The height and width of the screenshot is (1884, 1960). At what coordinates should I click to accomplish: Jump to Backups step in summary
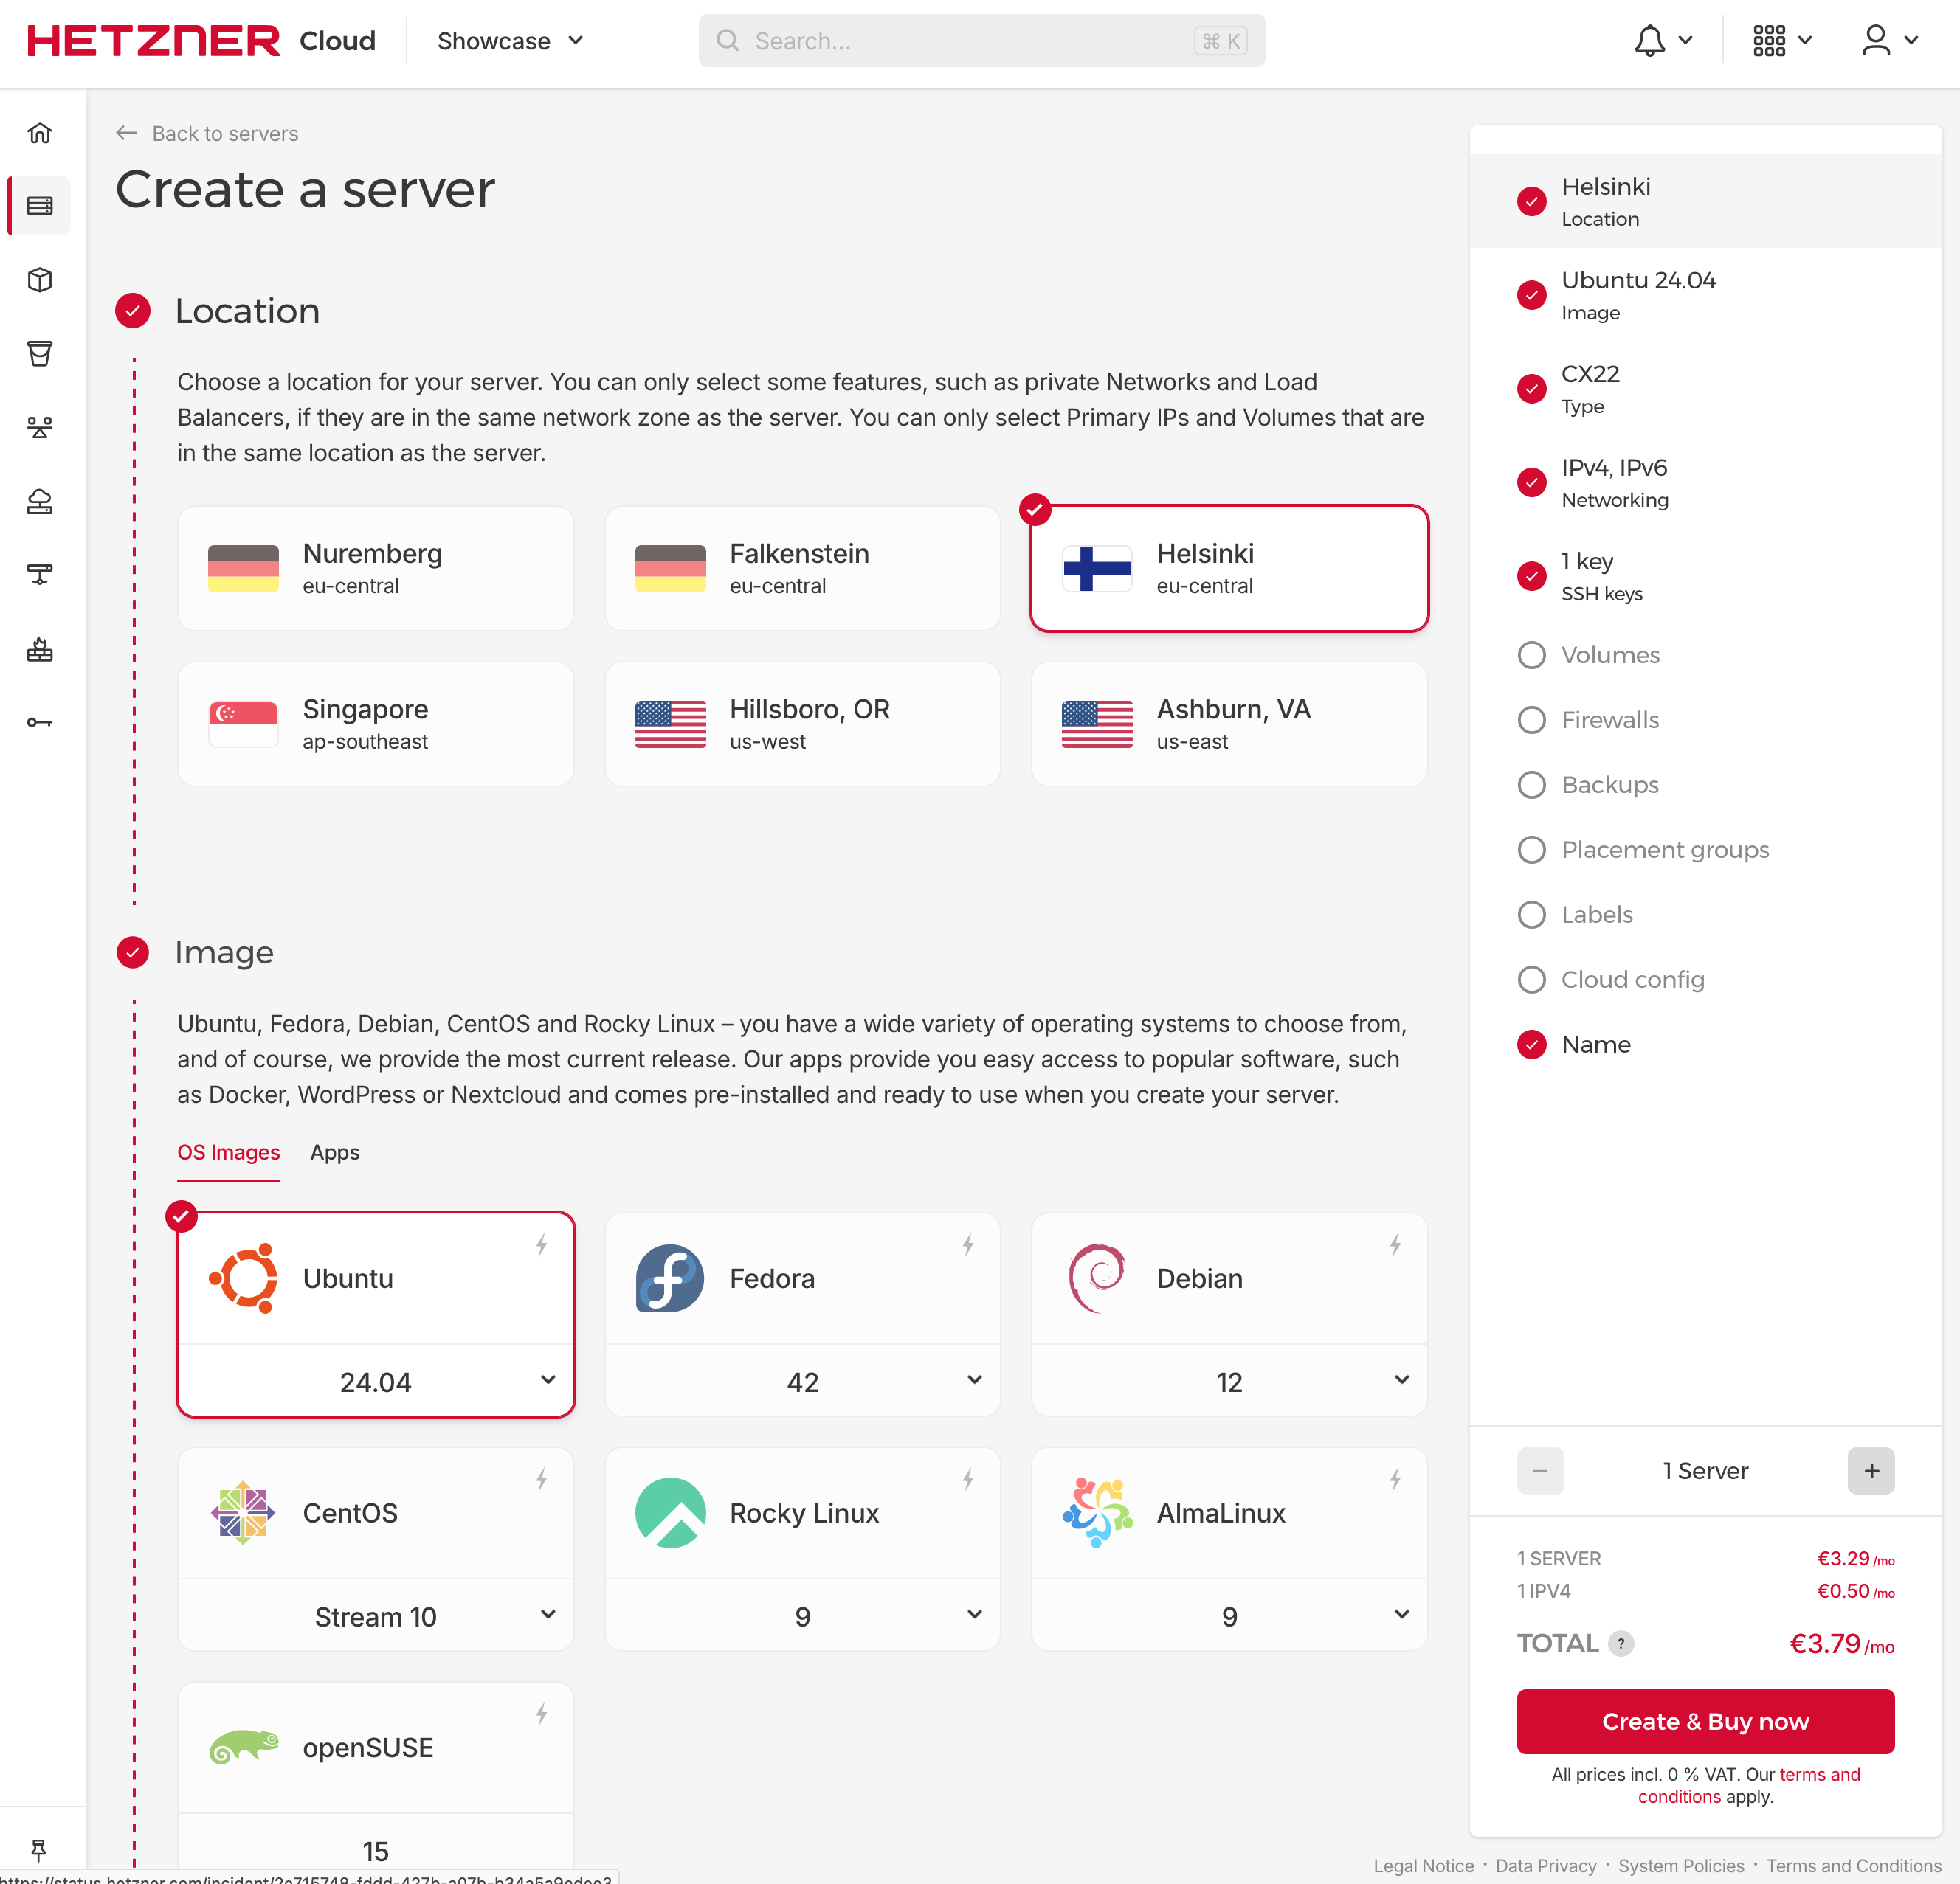1610,785
